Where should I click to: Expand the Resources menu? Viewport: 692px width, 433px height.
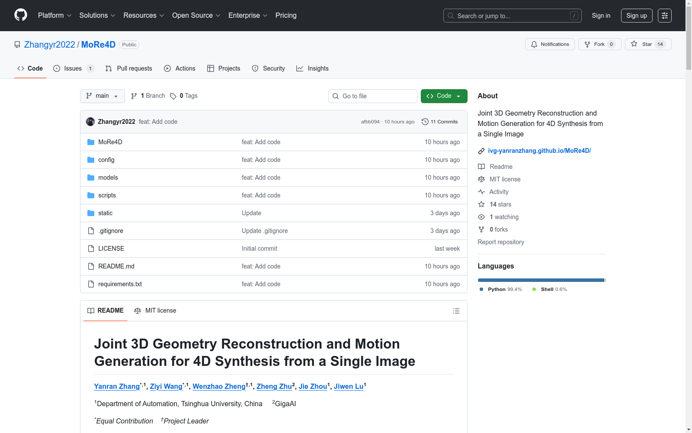(x=144, y=16)
